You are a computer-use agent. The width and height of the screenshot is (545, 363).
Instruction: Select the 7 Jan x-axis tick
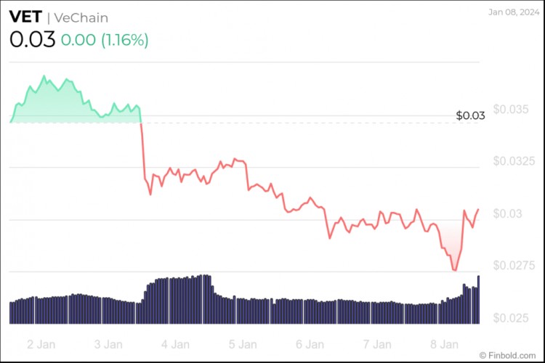378,343
